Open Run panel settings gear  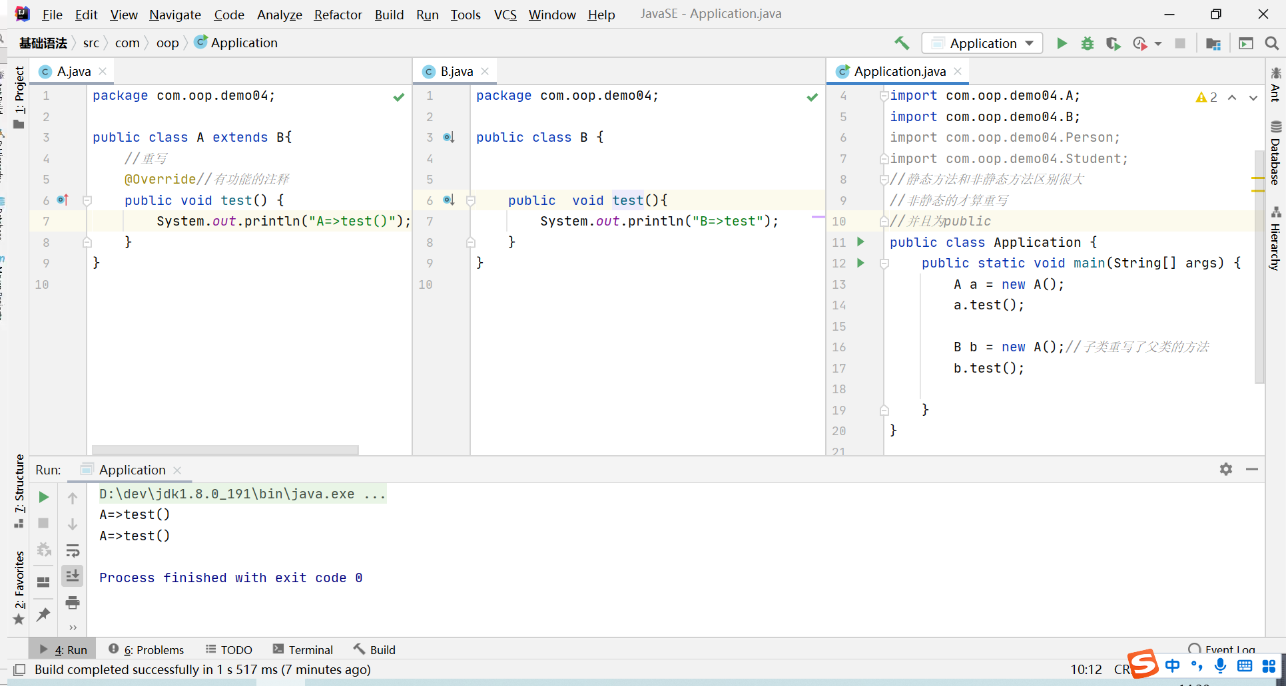click(1225, 469)
